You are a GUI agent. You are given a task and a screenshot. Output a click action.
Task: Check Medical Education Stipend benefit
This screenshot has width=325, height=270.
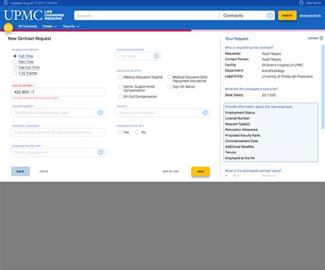tap(120, 77)
